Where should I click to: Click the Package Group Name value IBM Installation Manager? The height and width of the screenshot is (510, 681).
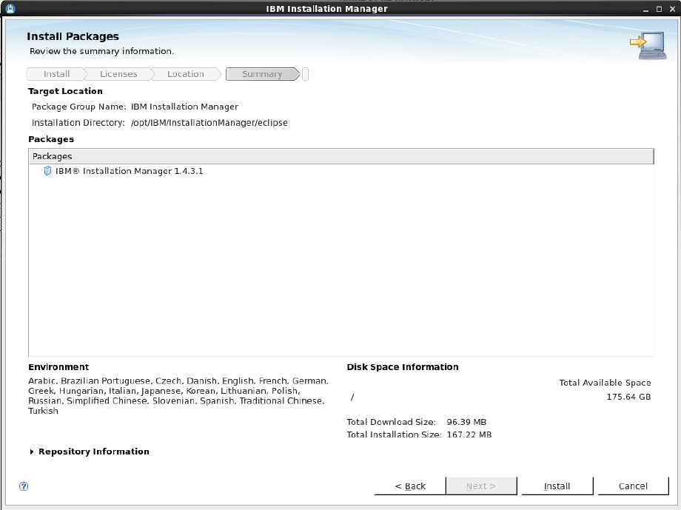[184, 107]
